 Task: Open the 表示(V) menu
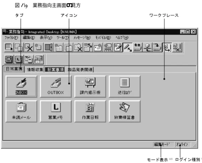pos(46,38)
